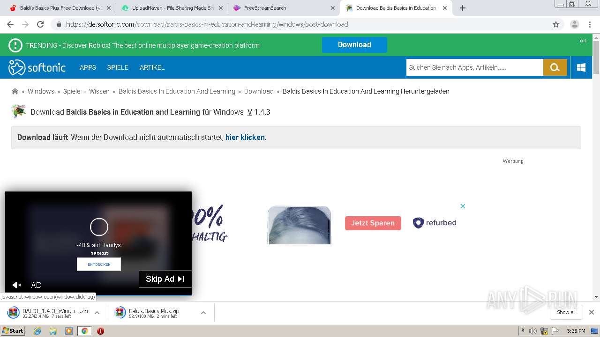Open the SPIELE menu
Viewport: 600px width, 337px height.
[x=118, y=67]
